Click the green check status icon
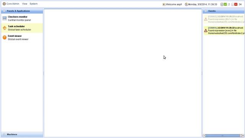The image size is (245, 138). [225, 4]
